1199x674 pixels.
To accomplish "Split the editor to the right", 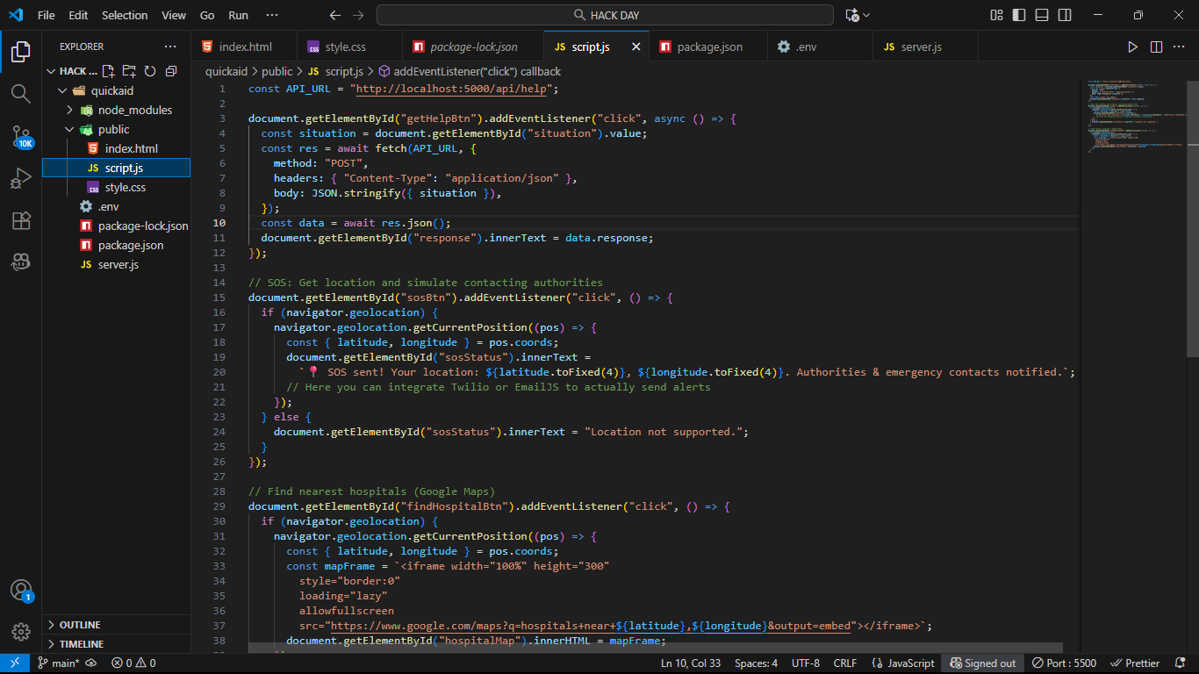I will pyautogui.click(x=1156, y=47).
